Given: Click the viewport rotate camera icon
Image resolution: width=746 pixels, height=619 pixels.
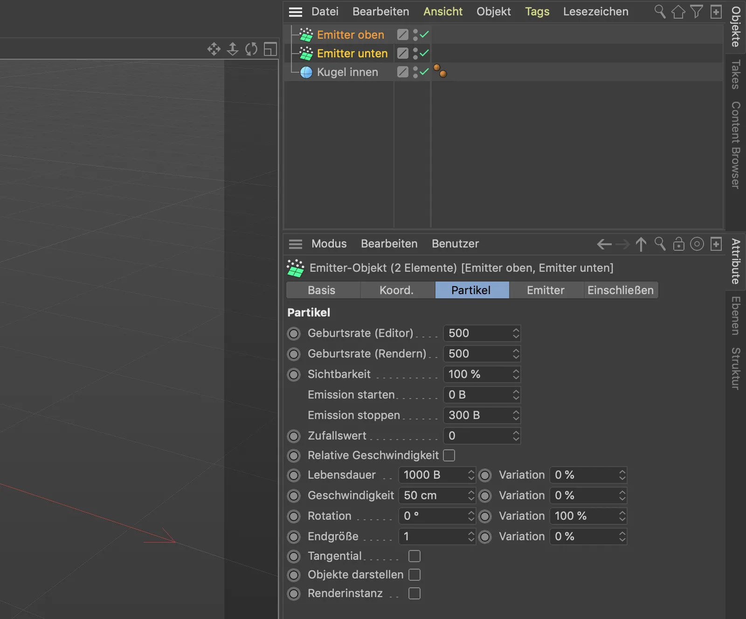Looking at the screenshot, I should coord(251,49).
